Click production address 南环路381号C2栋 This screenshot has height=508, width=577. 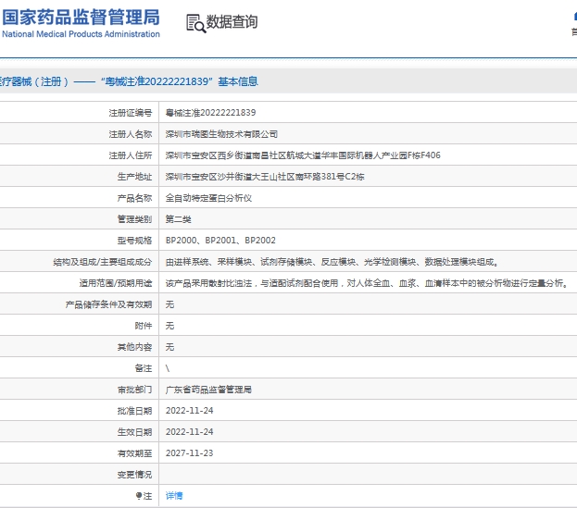pyautogui.click(x=265, y=177)
